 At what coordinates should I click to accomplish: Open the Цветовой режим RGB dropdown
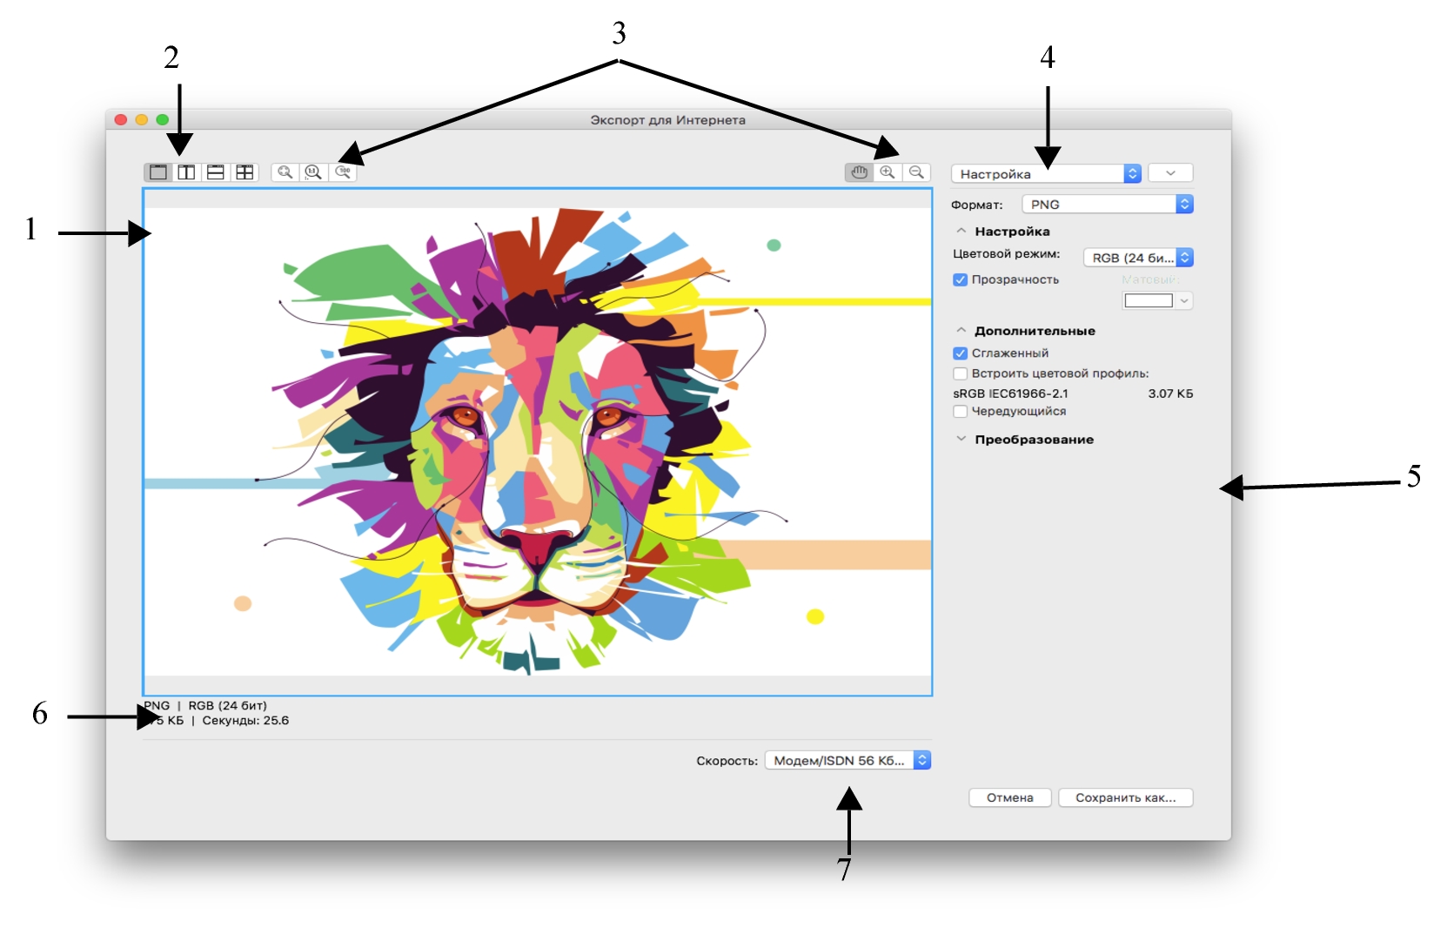[x=1137, y=258]
